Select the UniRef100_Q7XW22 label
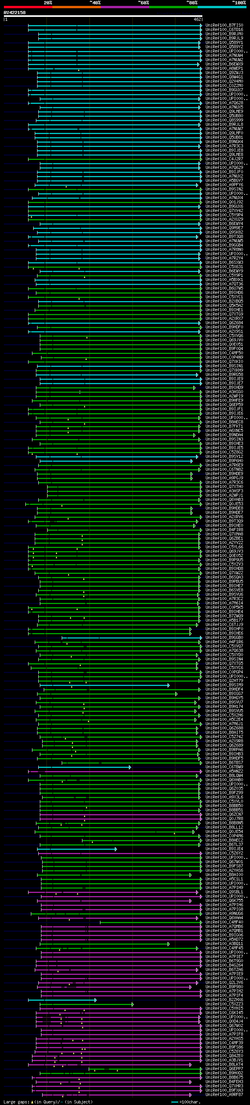The image size is (250, 1105). pyautogui.click(x=224, y=573)
